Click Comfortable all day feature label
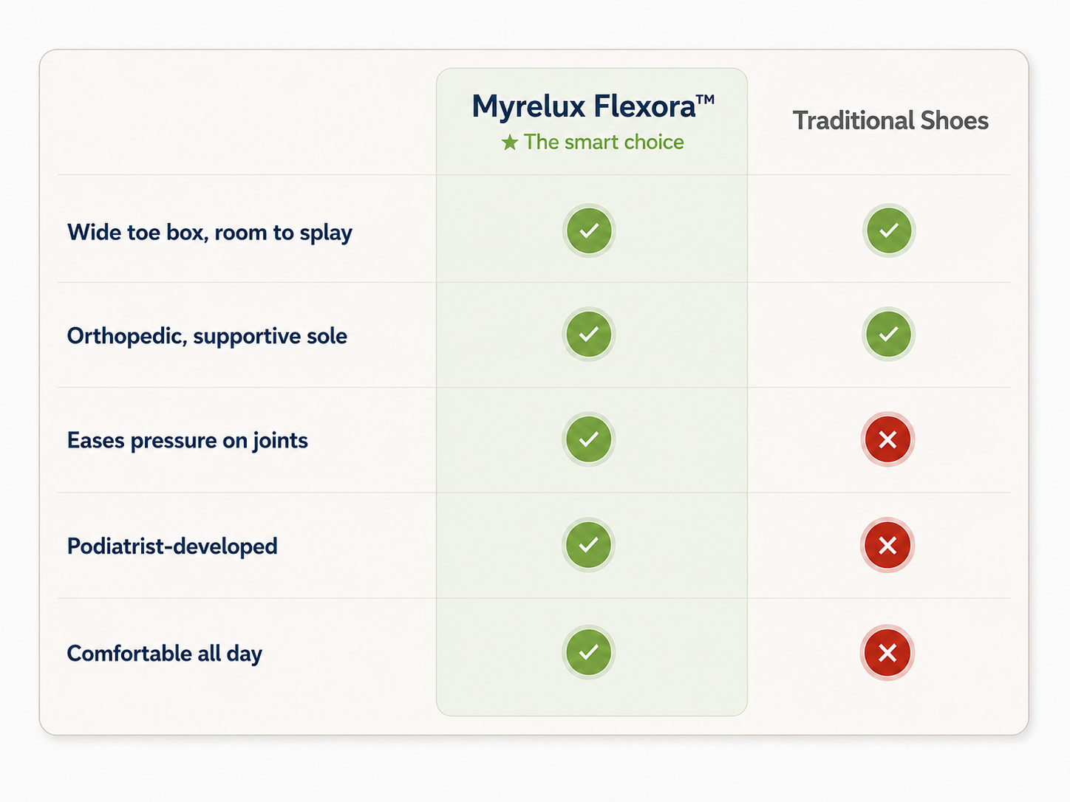This screenshot has height=802, width=1070. (x=165, y=654)
